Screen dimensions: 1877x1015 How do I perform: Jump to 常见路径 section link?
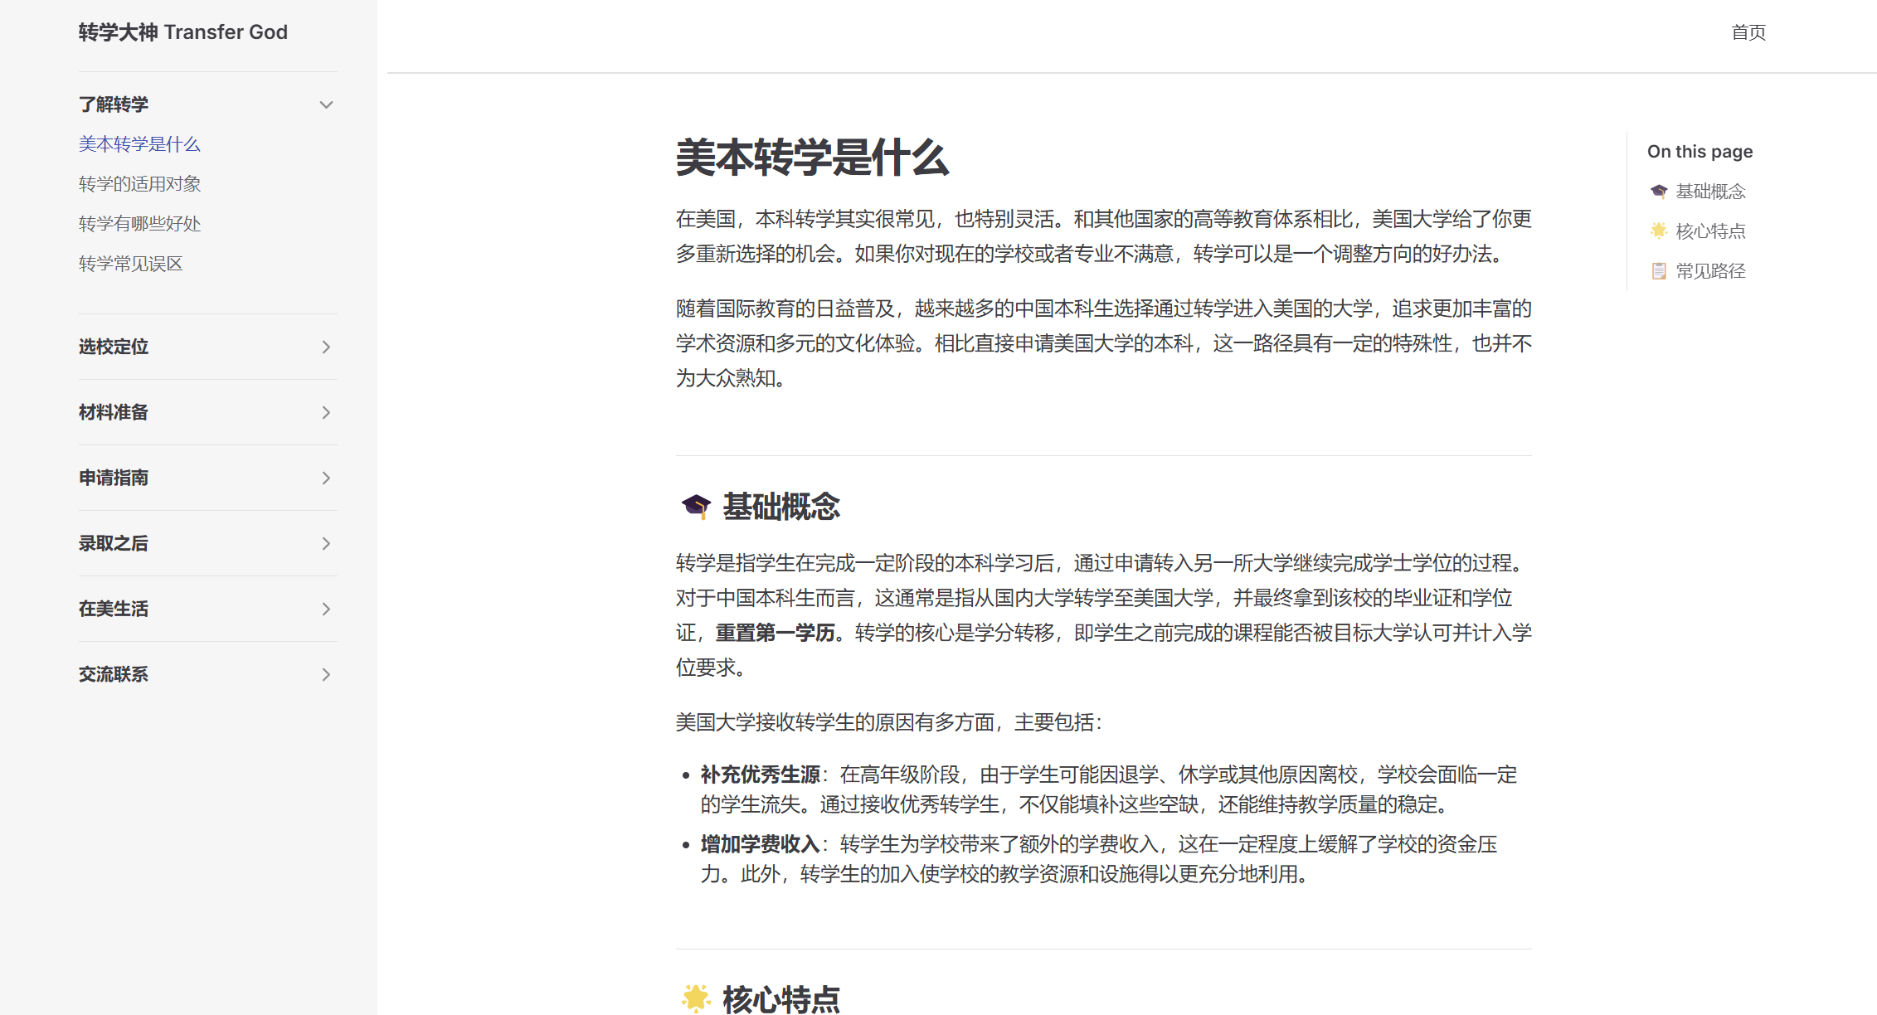[x=1710, y=271]
